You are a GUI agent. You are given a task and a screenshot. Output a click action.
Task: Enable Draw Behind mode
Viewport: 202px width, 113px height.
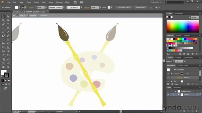click(6, 84)
